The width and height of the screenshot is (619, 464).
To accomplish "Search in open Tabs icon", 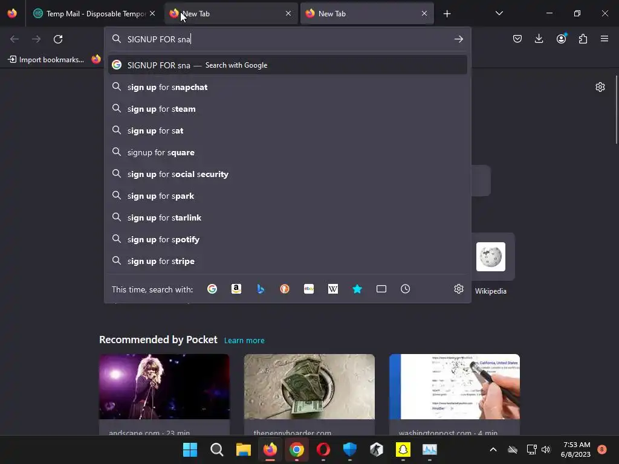I will click(381, 289).
